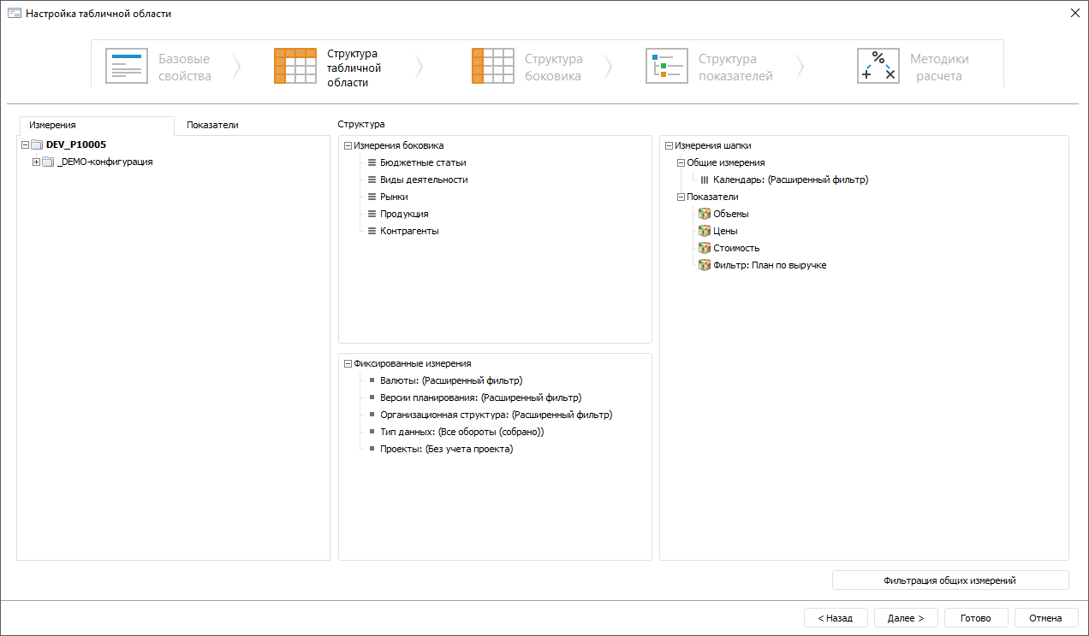Collapse the Показатели node in header tree

(x=681, y=197)
